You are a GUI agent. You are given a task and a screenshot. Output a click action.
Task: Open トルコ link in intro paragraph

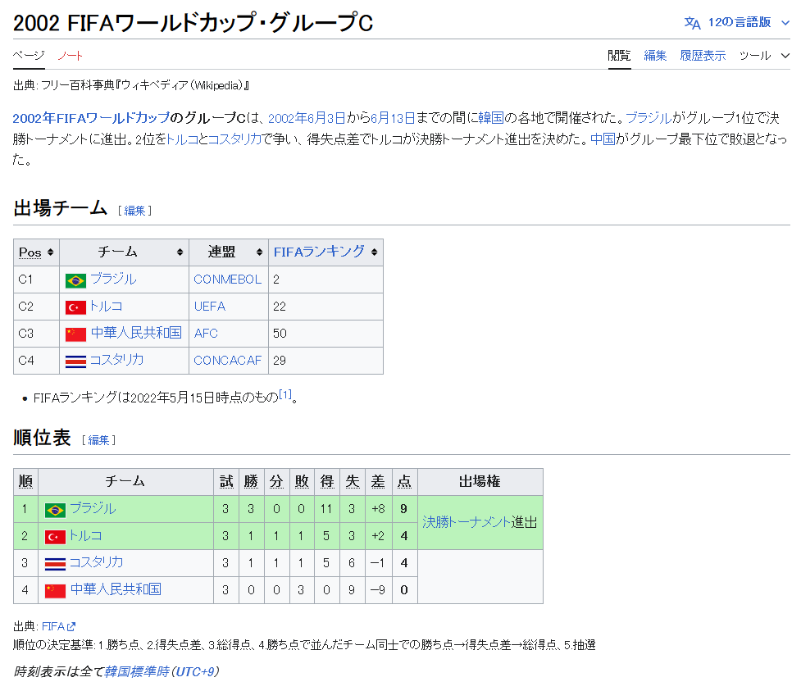click(x=182, y=139)
